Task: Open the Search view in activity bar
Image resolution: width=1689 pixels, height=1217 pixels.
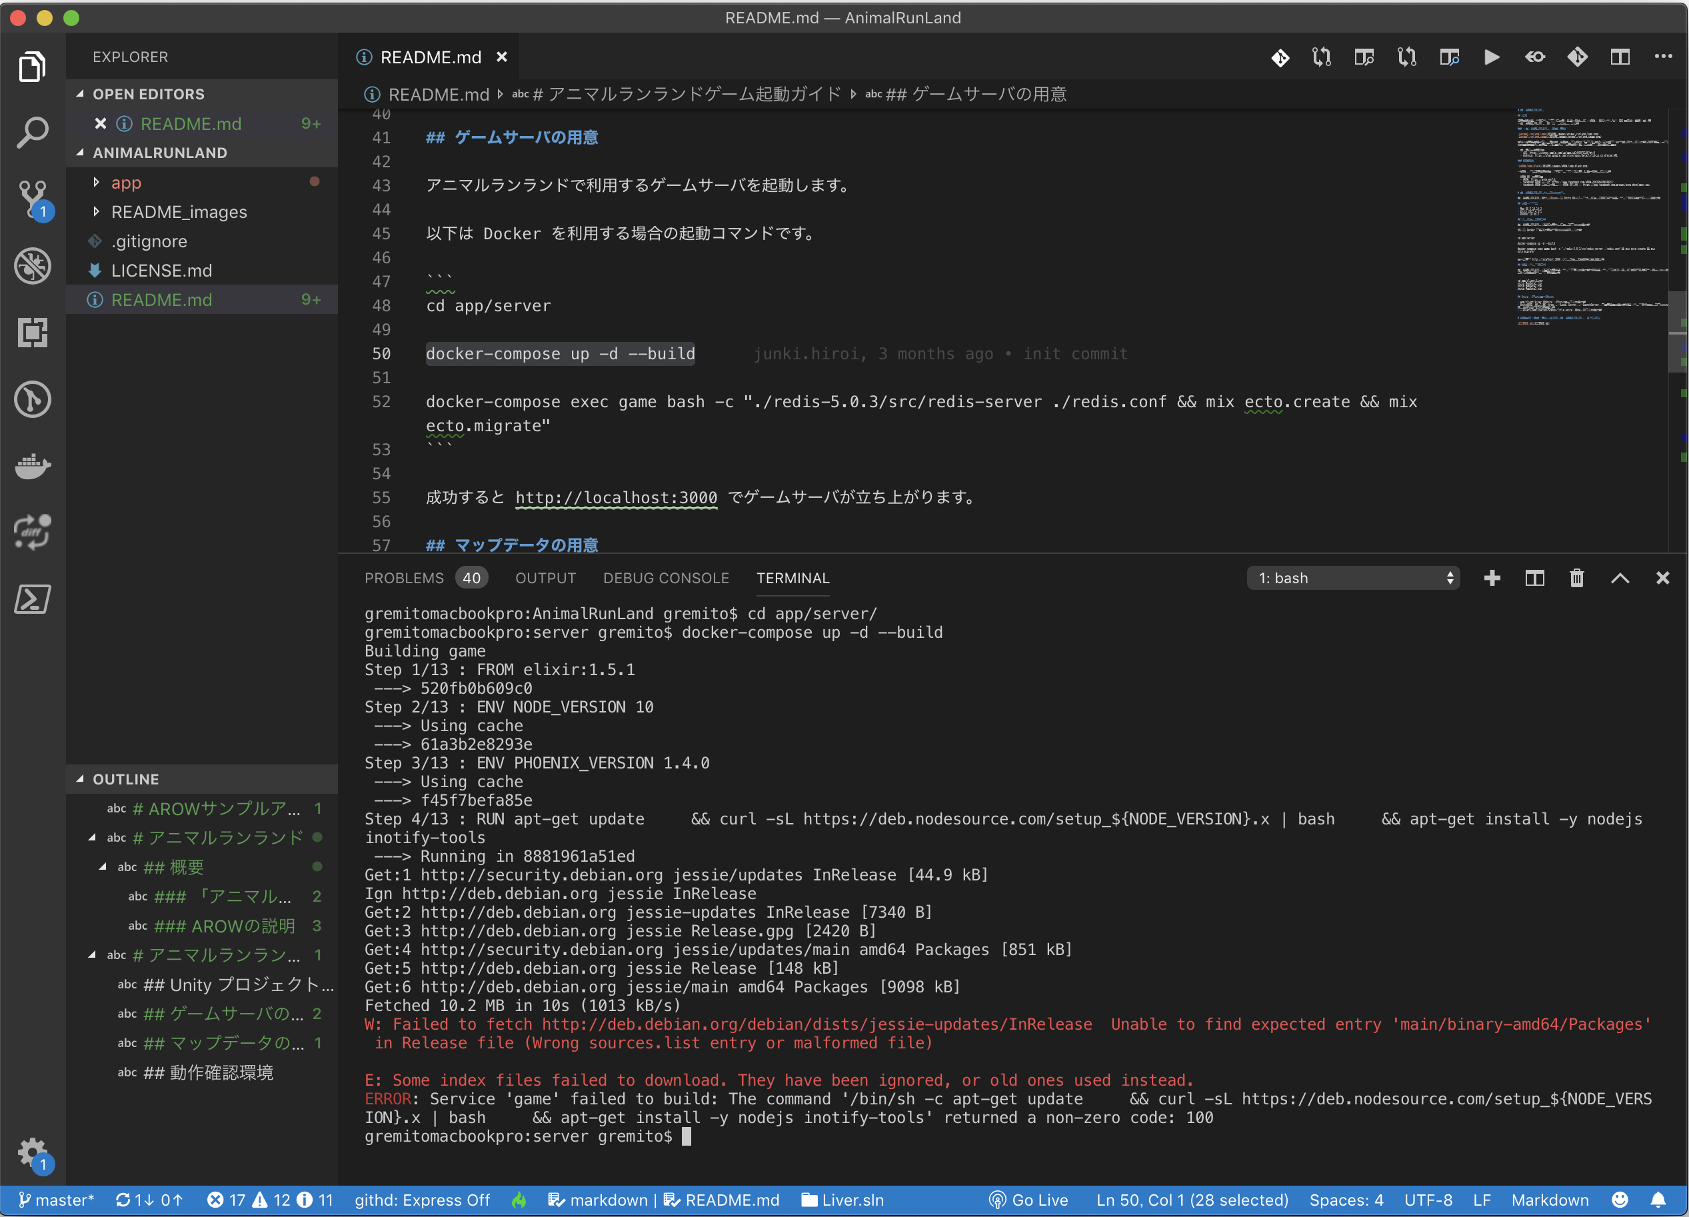Action: [32, 133]
